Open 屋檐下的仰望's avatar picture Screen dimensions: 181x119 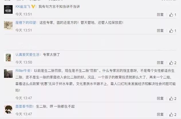coord(8,25)
